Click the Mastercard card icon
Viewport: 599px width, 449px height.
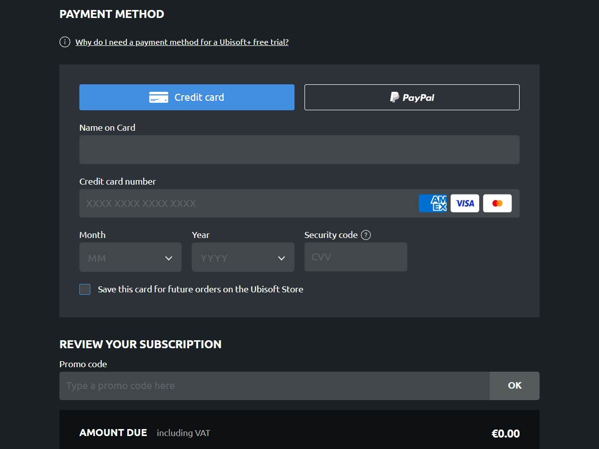[497, 204]
